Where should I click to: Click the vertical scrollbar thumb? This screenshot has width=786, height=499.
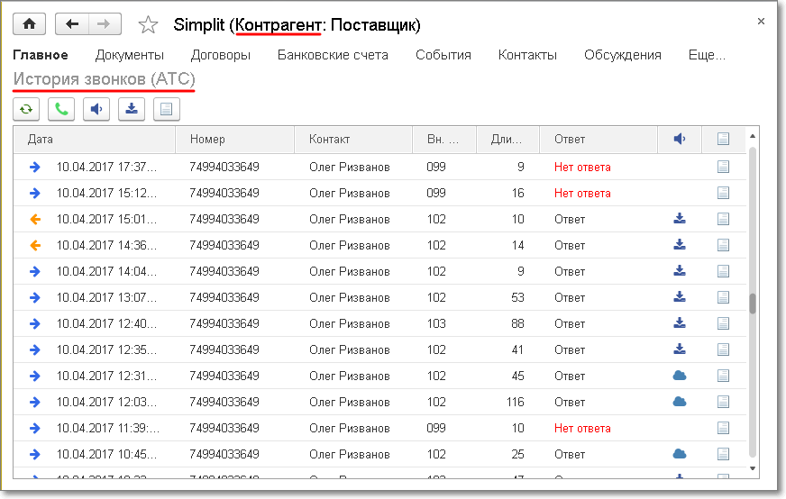[753, 304]
